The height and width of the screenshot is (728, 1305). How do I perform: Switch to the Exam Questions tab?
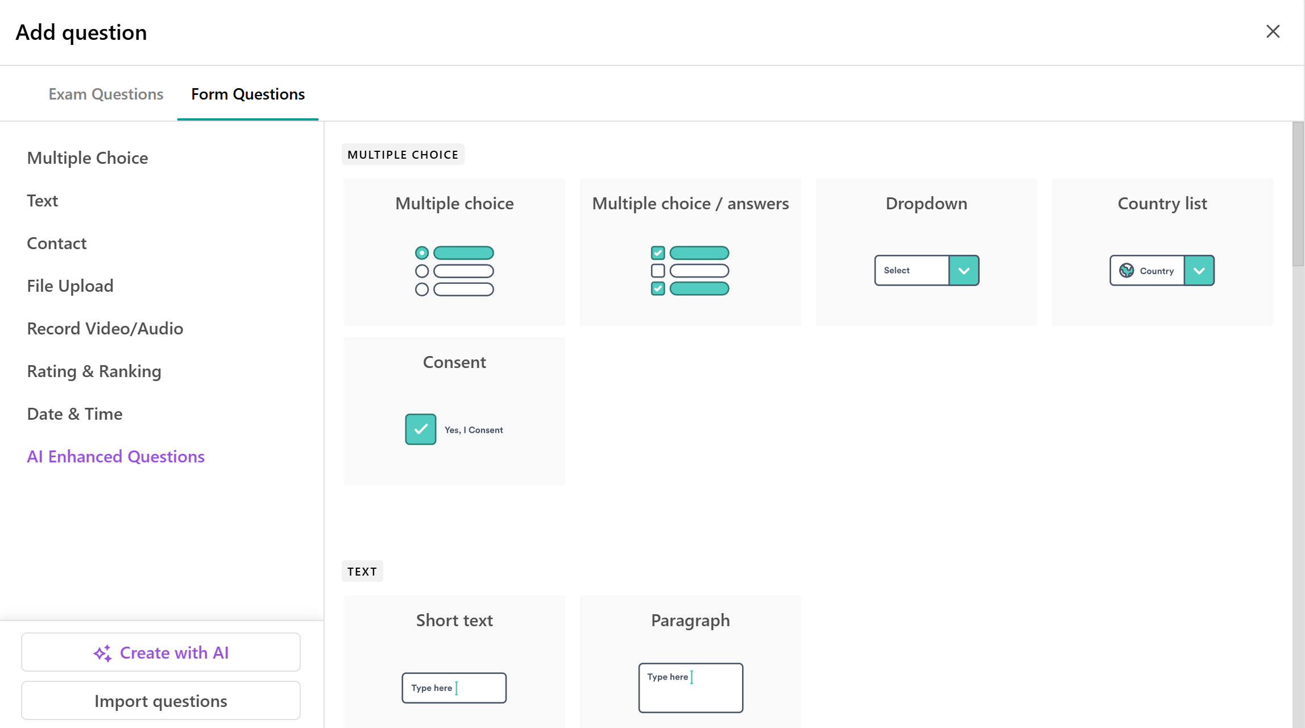[106, 94]
